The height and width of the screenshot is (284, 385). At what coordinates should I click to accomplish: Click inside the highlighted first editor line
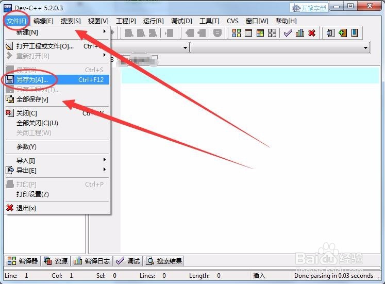[x=250, y=76]
